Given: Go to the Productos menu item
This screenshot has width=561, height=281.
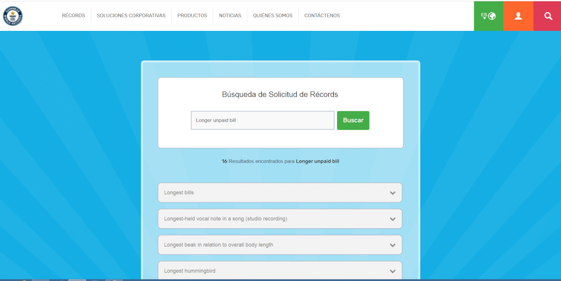Looking at the screenshot, I should click(x=192, y=15).
